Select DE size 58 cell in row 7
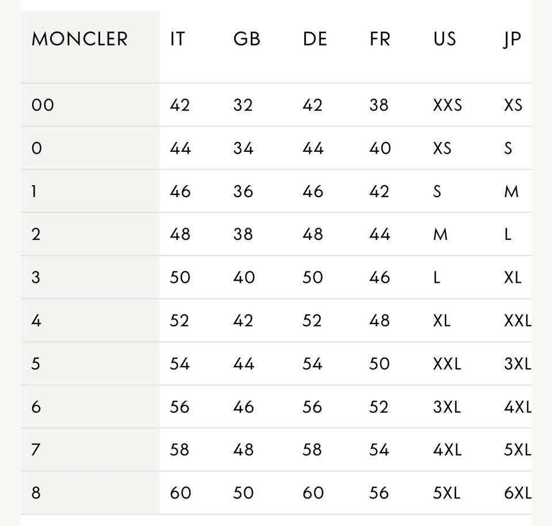The width and height of the screenshot is (552, 526). (x=312, y=450)
